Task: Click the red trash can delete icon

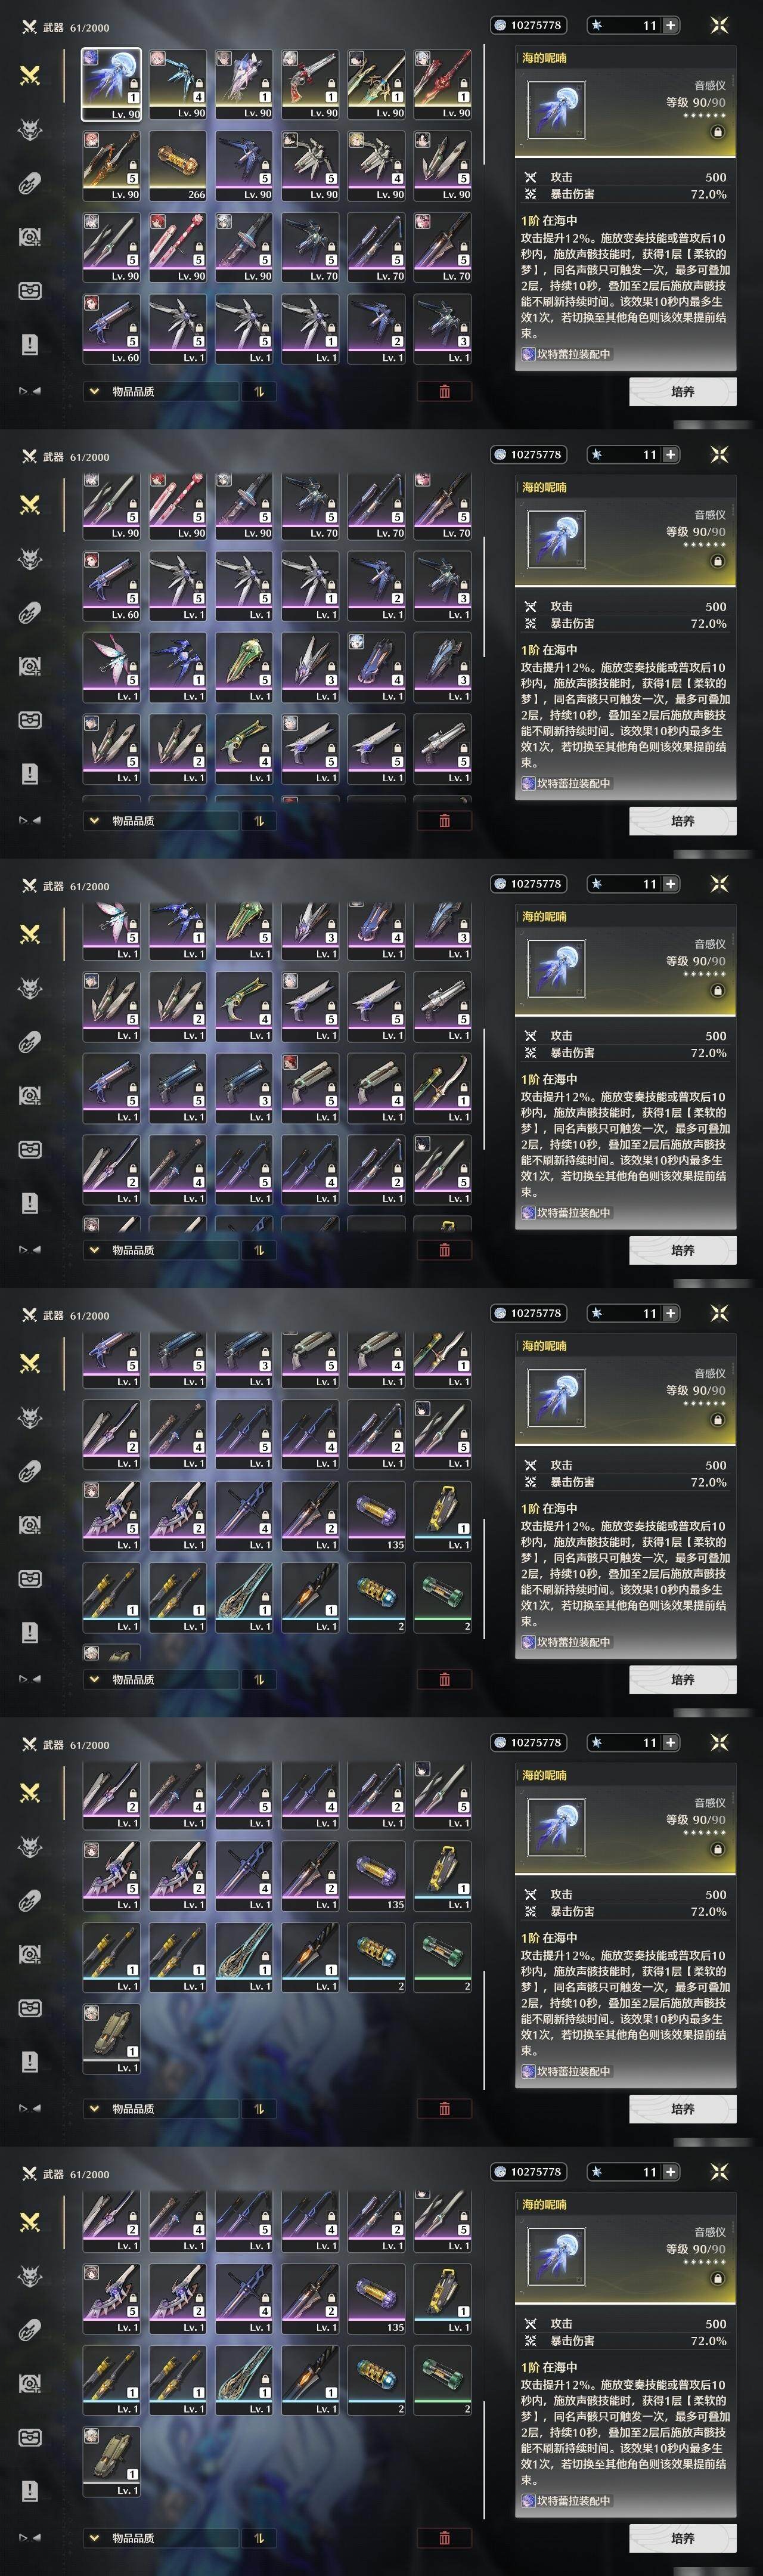Action: [444, 391]
